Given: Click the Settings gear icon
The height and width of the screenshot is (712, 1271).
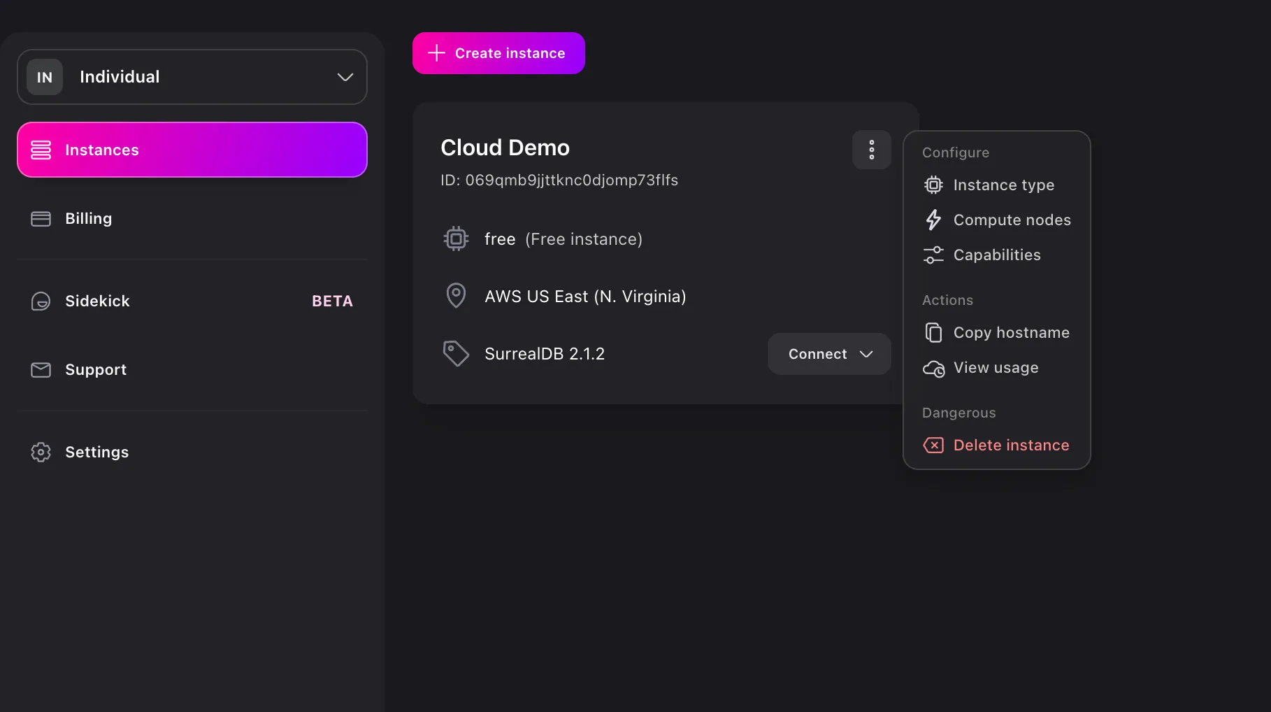Looking at the screenshot, I should pyautogui.click(x=41, y=453).
